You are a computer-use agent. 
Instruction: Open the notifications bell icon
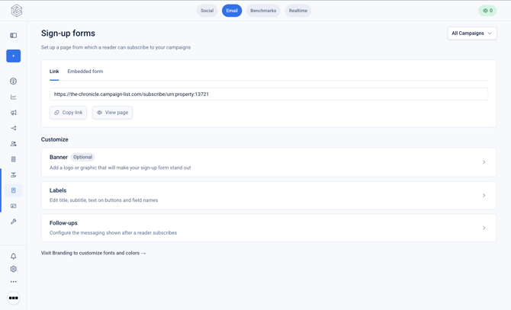pos(14,257)
